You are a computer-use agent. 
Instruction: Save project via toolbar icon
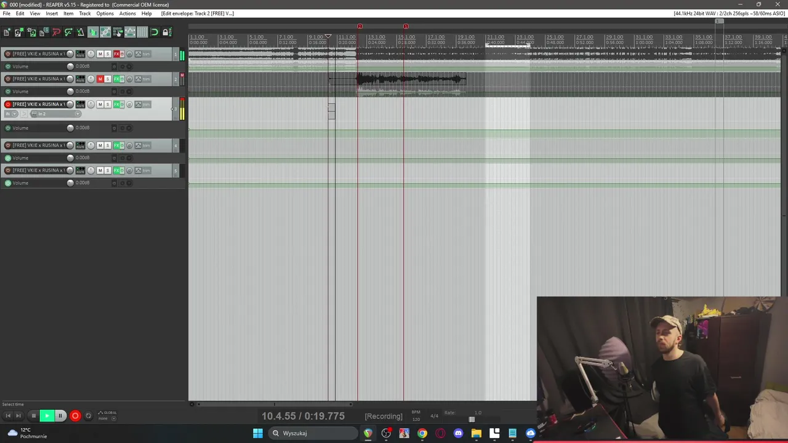(x=31, y=32)
